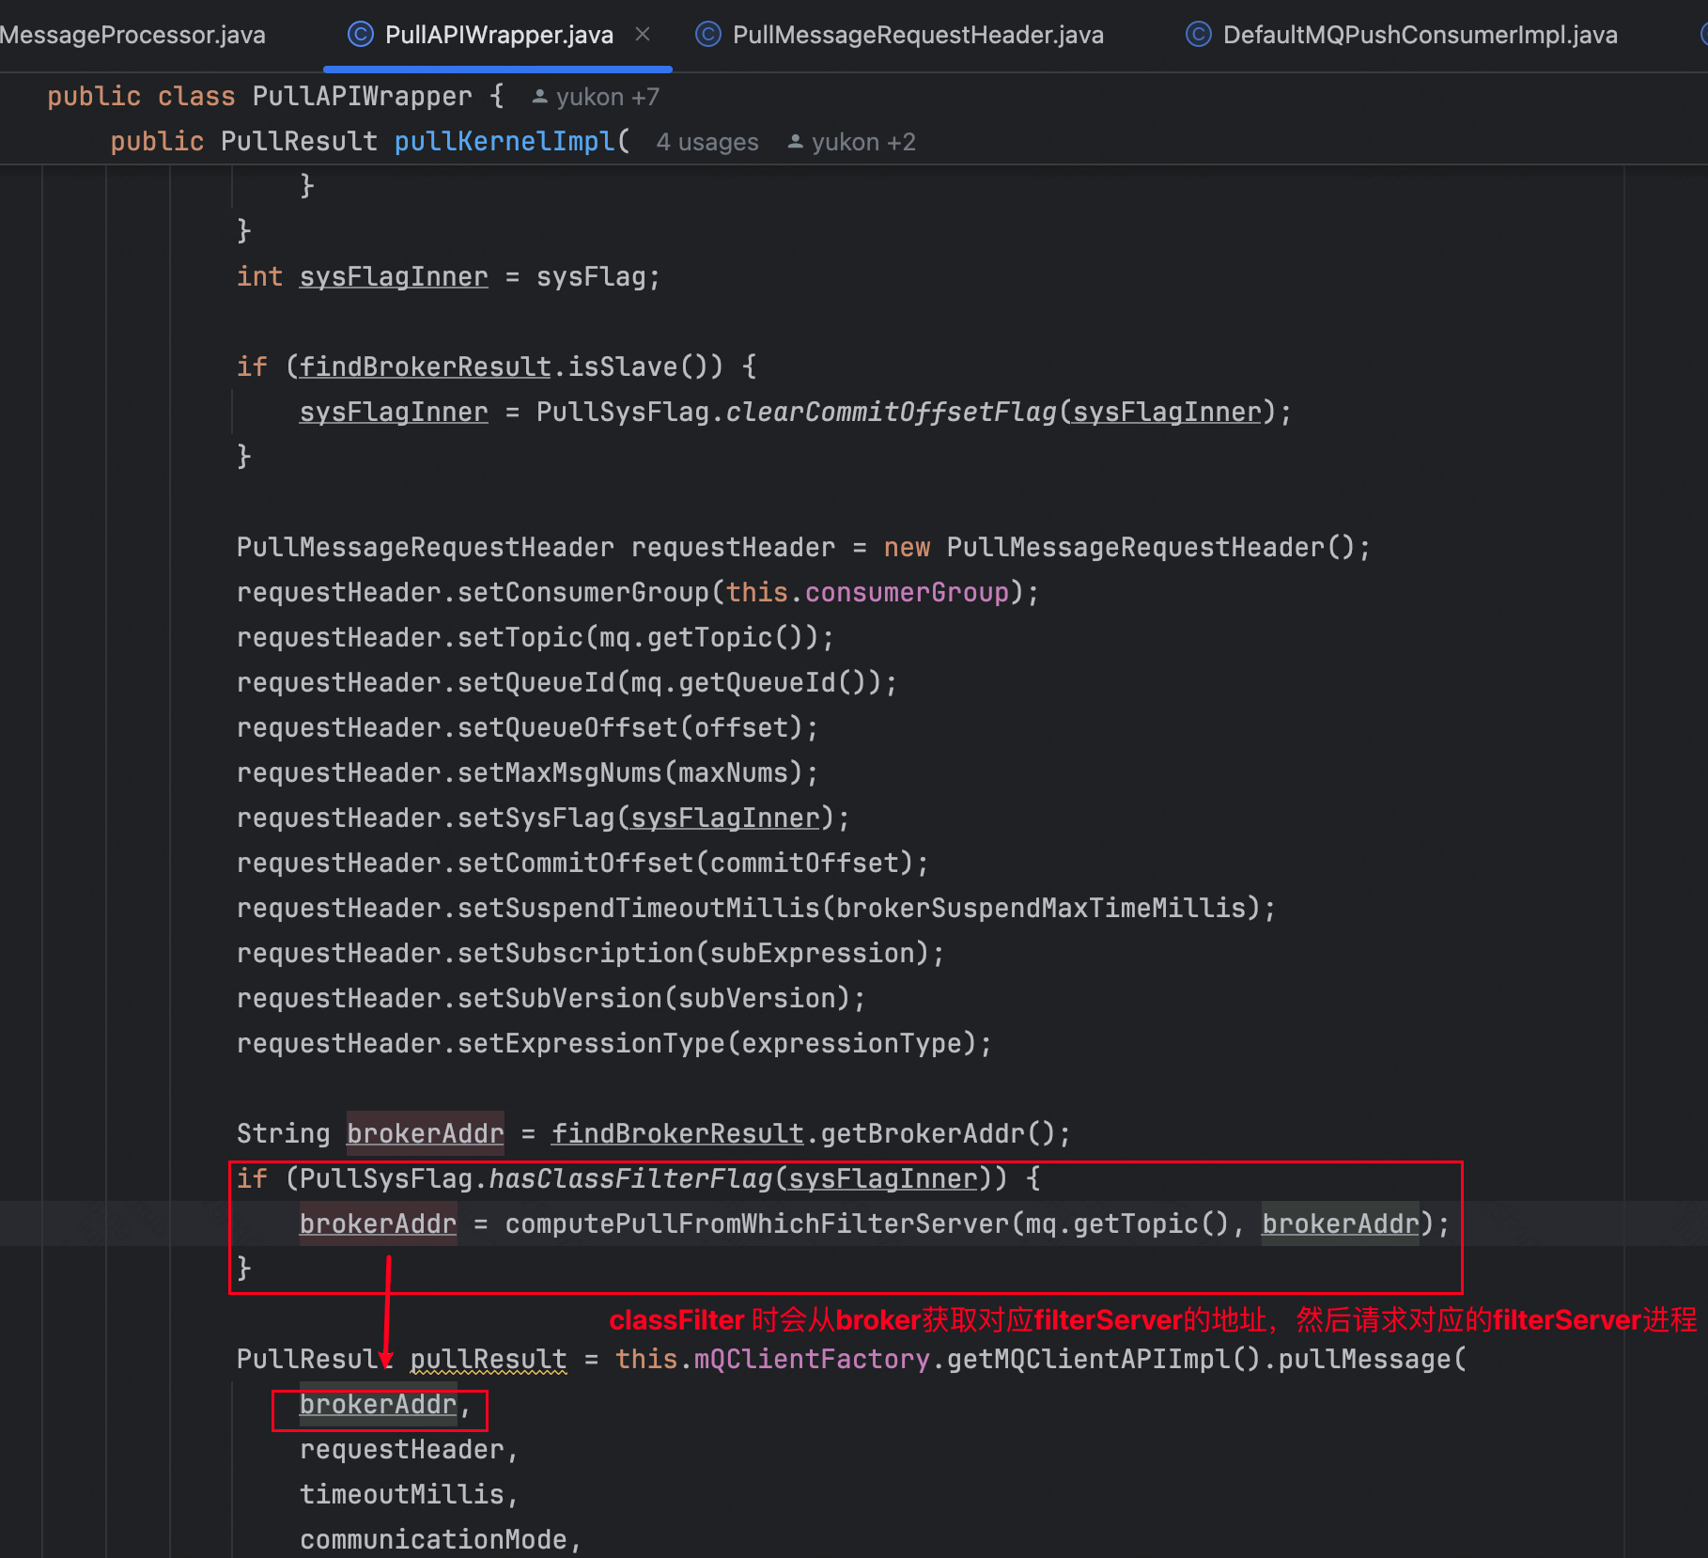Click the 'hasClassFilterFlag' method call
The height and width of the screenshot is (1558, 1708).
pyautogui.click(x=630, y=1178)
